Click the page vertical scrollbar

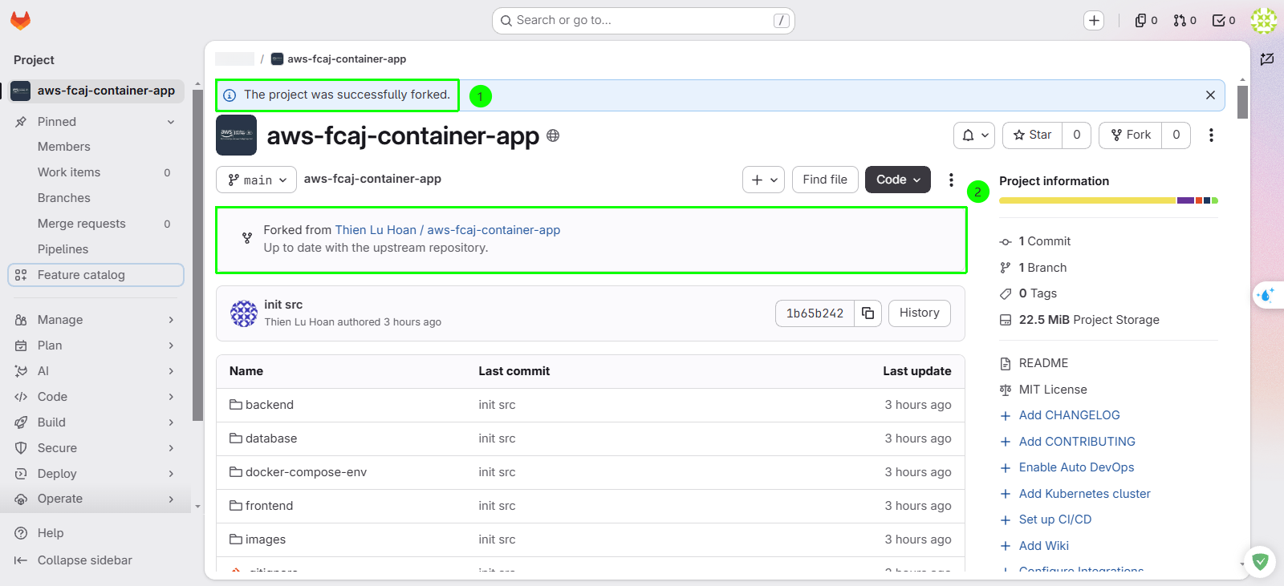pos(1242,103)
